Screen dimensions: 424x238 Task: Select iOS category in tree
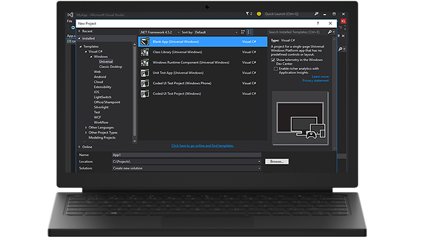point(96,92)
